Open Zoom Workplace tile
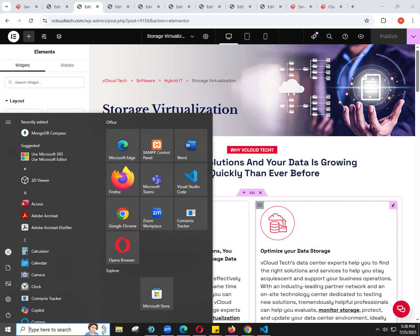 [x=157, y=214]
